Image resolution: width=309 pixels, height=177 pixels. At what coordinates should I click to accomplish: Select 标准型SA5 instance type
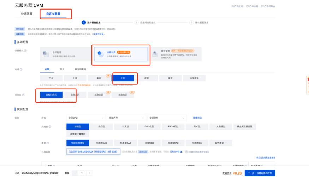101,143
